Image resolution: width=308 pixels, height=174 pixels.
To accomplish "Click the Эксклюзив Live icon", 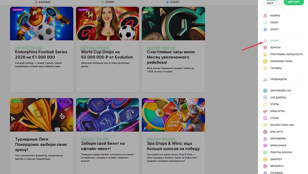I will tap(265, 91).
